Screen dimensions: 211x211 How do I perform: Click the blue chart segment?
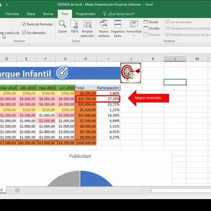[x=94, y=179]
